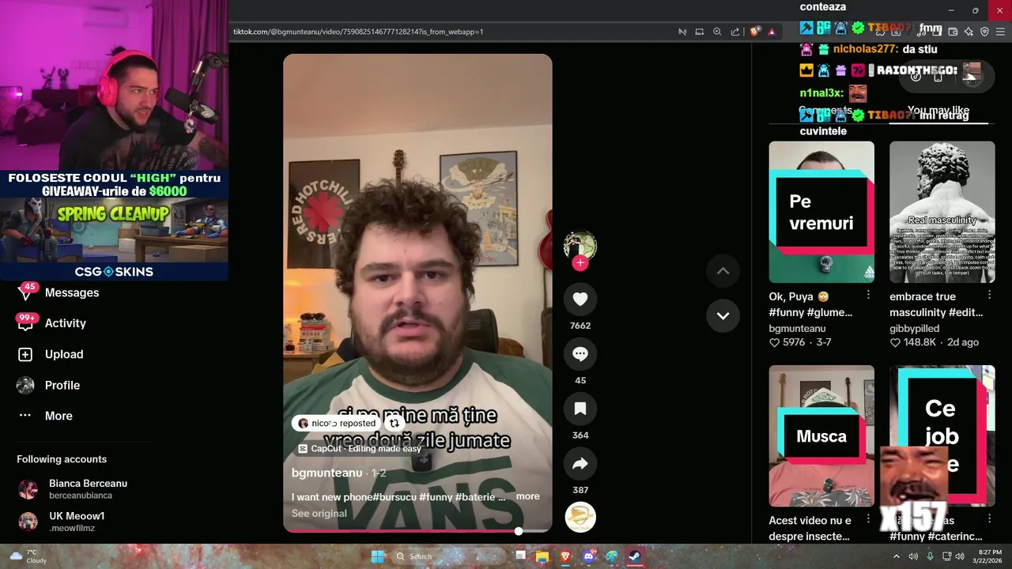Viewport: 1012px width, 569px height.
Task: Open the browser hamburger menu
Action: (x=1001, y=32)
